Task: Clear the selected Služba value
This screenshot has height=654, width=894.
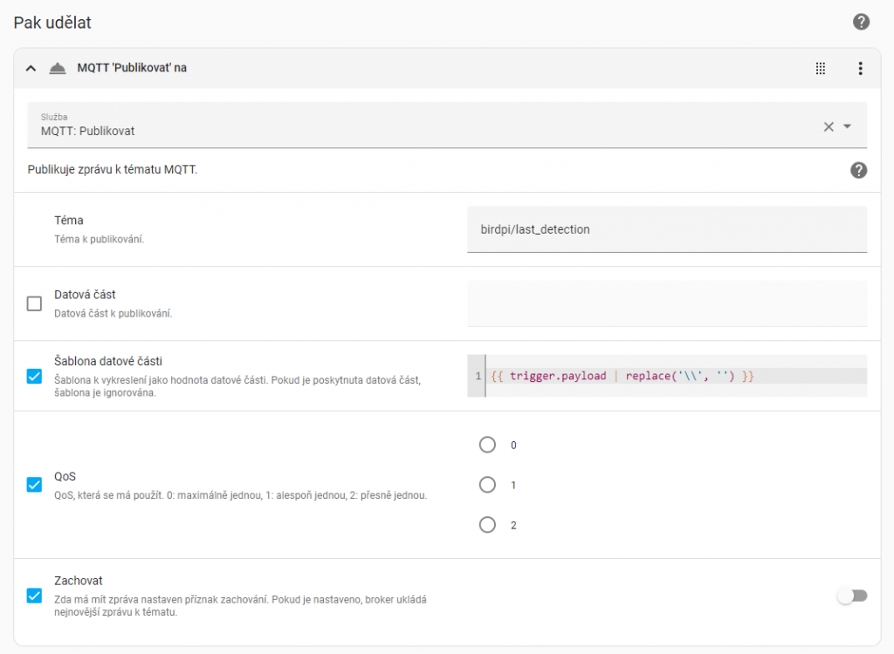Action: click(x=829, y=126)
